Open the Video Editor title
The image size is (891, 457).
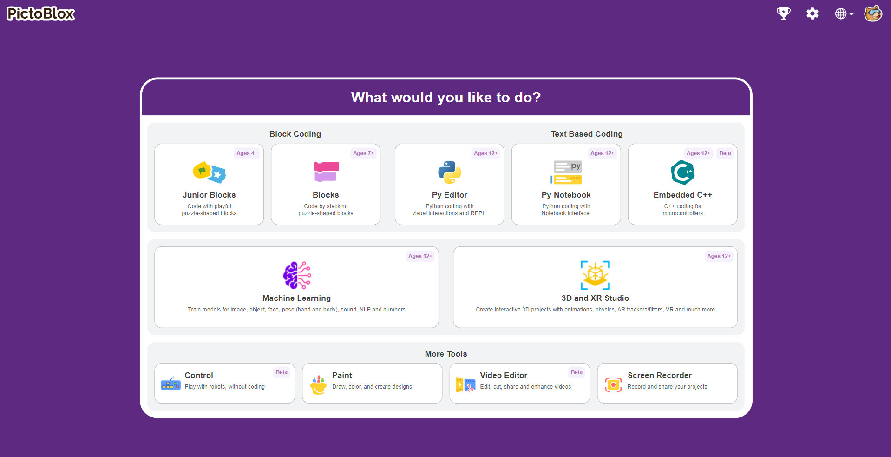coord(504,375)
